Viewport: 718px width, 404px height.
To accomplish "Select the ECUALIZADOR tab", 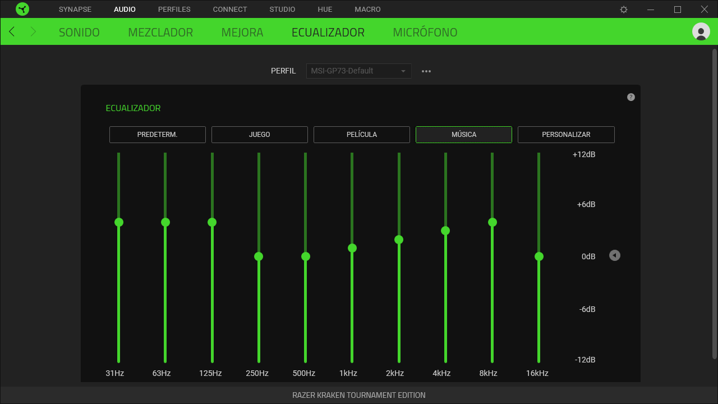I will [328, 33].
